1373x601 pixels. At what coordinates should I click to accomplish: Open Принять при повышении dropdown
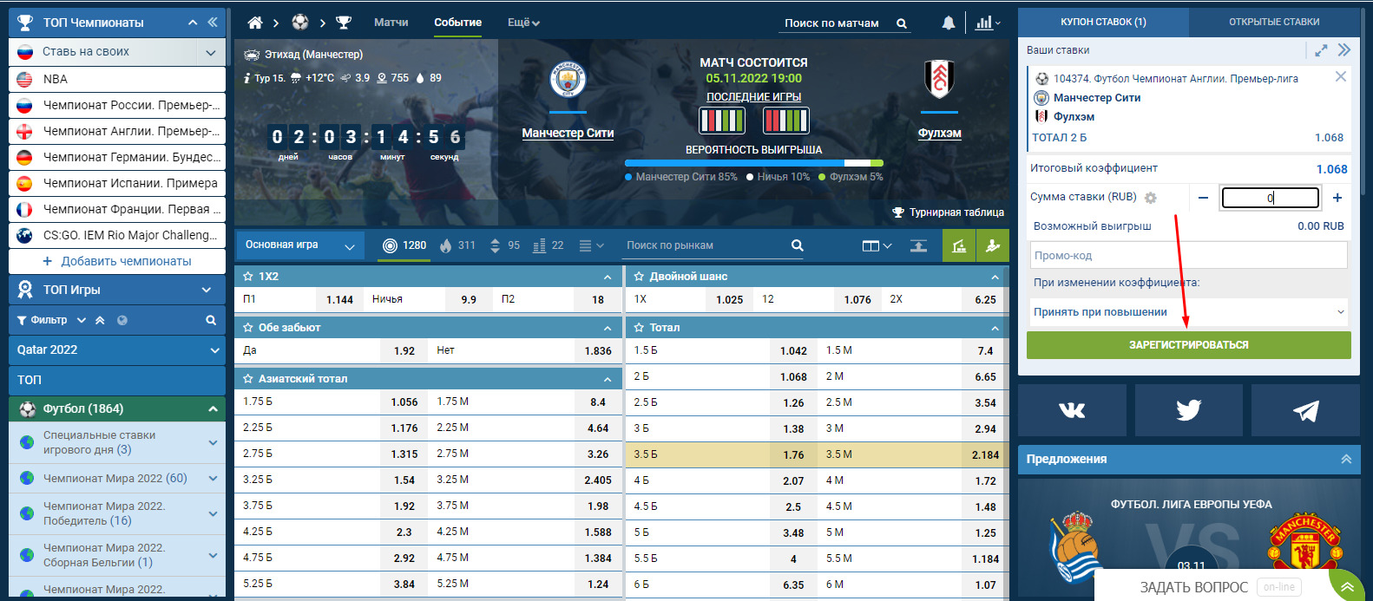click(x=1188, y=312)
